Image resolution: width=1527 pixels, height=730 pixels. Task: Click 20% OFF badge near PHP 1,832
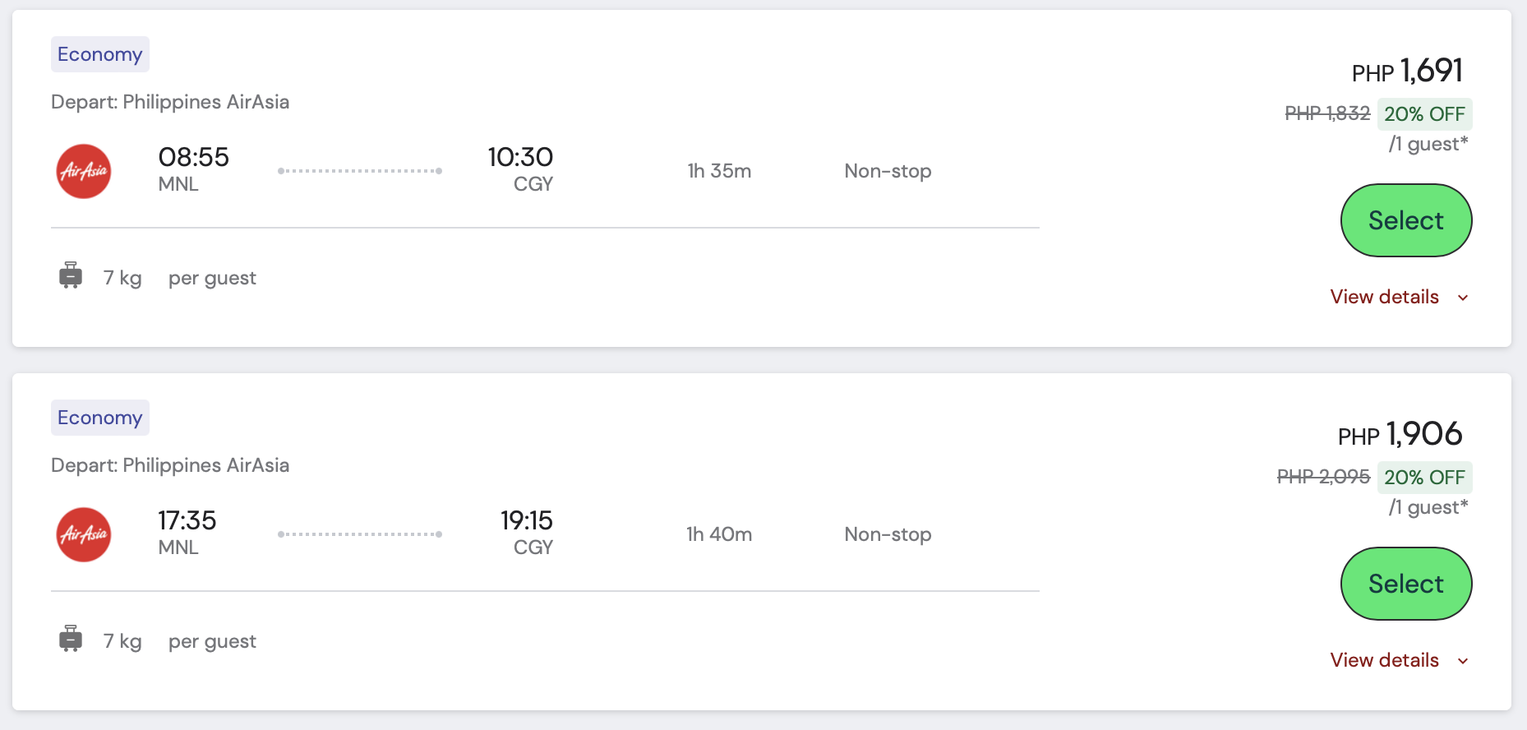click(1424, 114)
